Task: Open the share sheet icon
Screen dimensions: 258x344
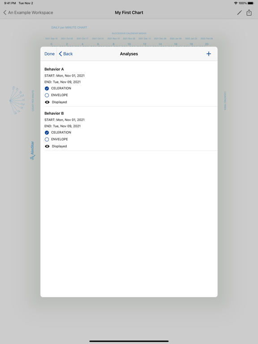Action: [249, 13]
